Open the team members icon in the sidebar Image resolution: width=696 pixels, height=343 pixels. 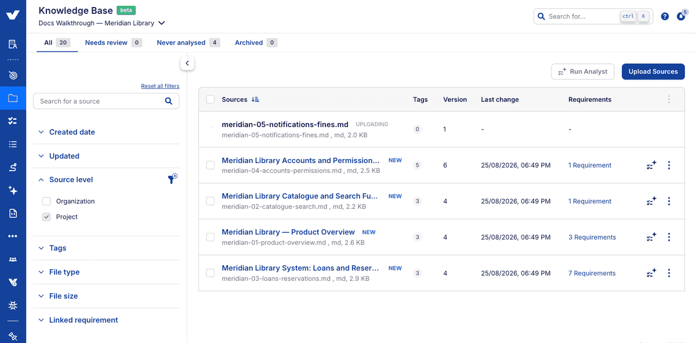(x=13, y=259)
